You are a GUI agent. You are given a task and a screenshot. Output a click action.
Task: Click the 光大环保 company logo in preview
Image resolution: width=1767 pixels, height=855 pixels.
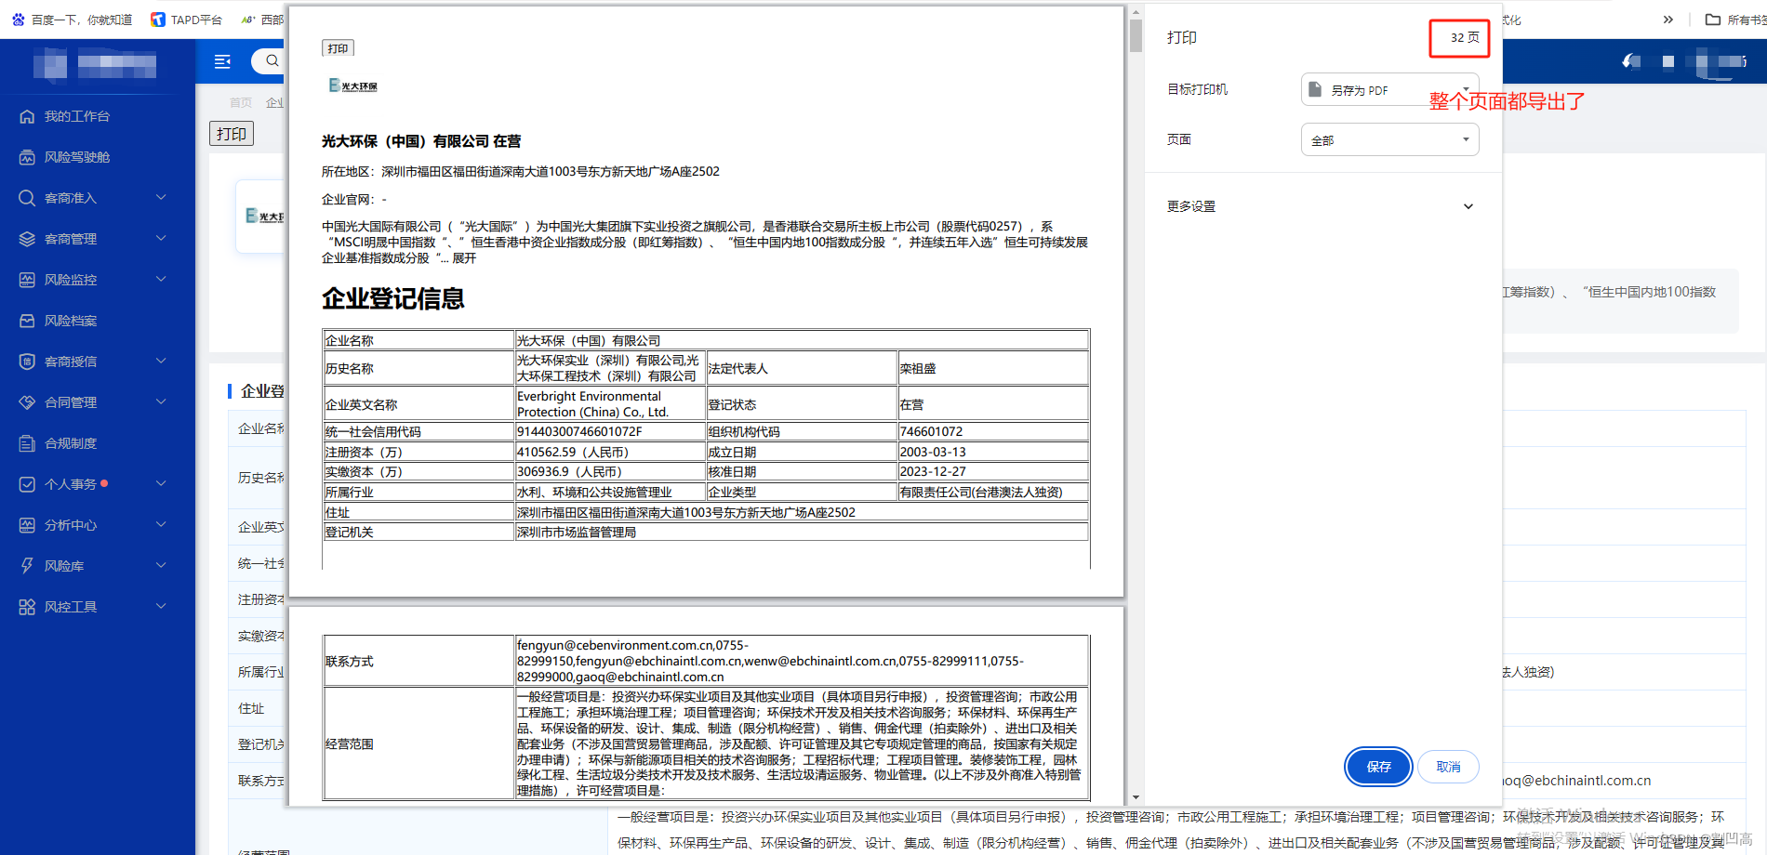tap(352, 85)
